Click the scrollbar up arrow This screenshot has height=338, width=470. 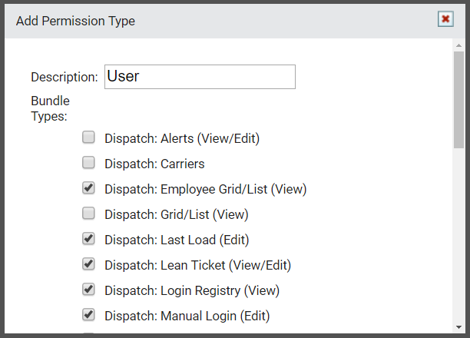pyautogui.click(x=458, y=45)
